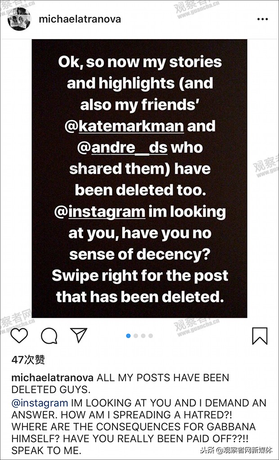Viewport: 279px width, 460px height.
Task: Share the post using the paper plane icon
Action: (x=79, y=335)
